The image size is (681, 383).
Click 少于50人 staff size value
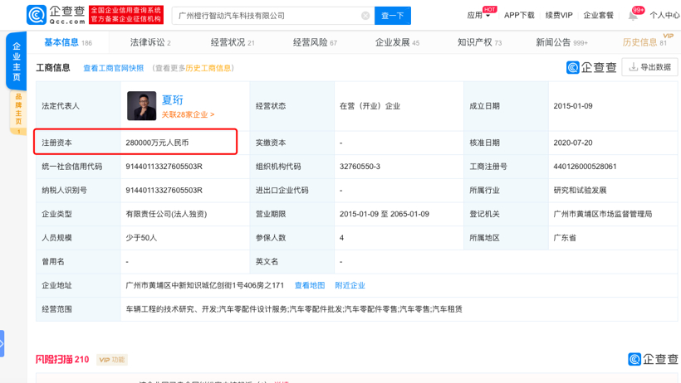click(x=141, y=238)
